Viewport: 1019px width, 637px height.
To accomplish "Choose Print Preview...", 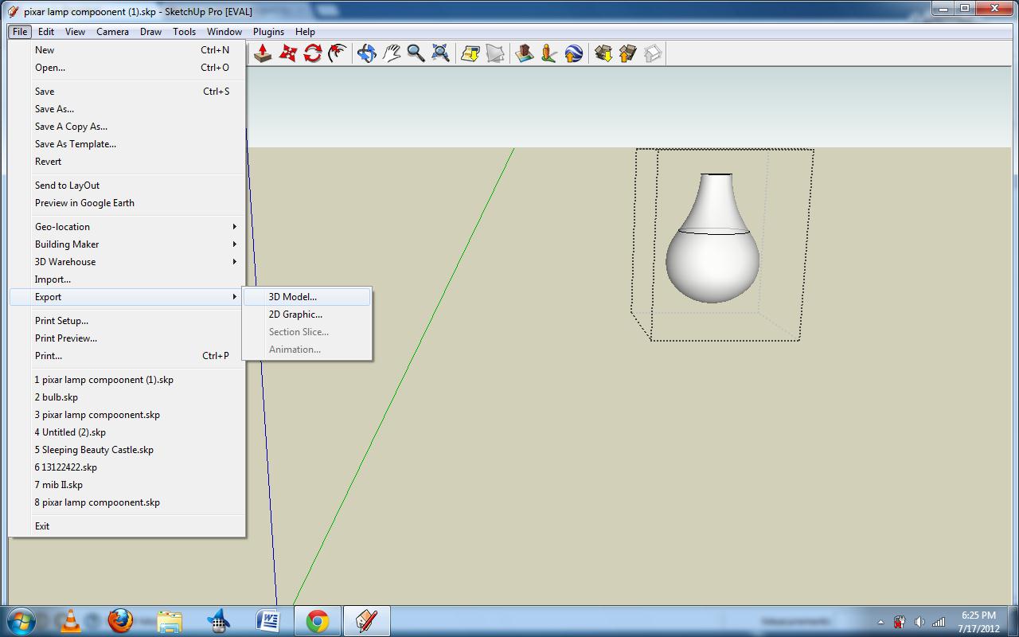I will [127, 338].
